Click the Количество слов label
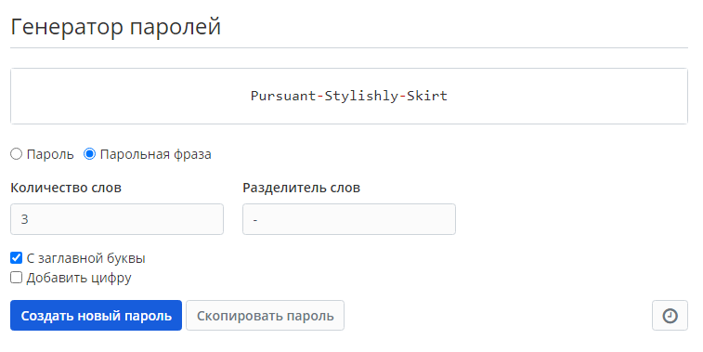This screenshot has height=352, width=703. pos(66,188)
